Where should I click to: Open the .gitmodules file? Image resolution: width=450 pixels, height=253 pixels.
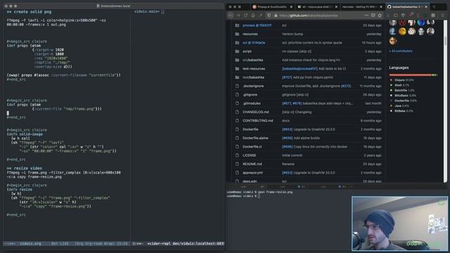(x=252, y=103)
